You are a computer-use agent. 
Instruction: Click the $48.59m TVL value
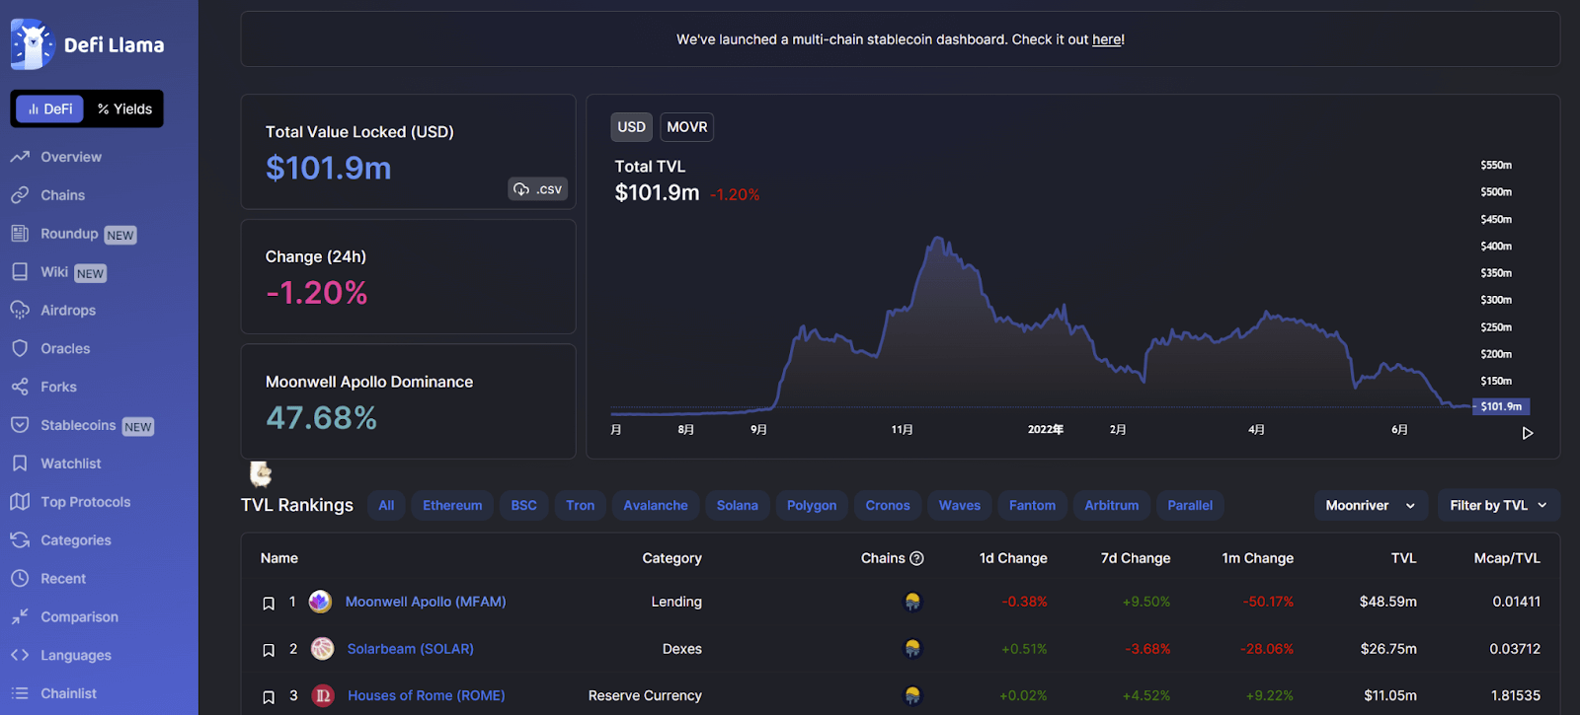coord(1388,602)
